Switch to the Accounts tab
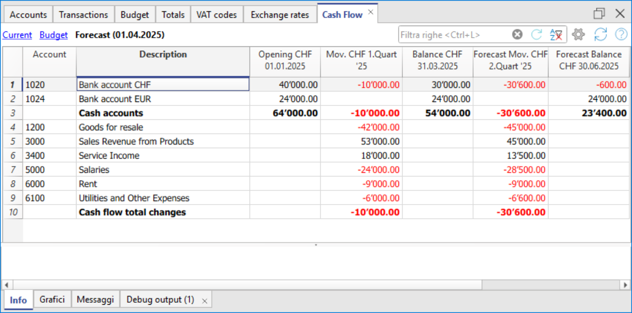This screenshot has width=632, height=313. [x=28, y=14]
